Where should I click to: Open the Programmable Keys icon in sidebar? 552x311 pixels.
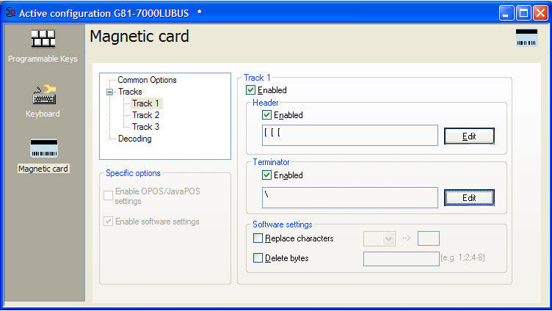(x=43, y=40)
